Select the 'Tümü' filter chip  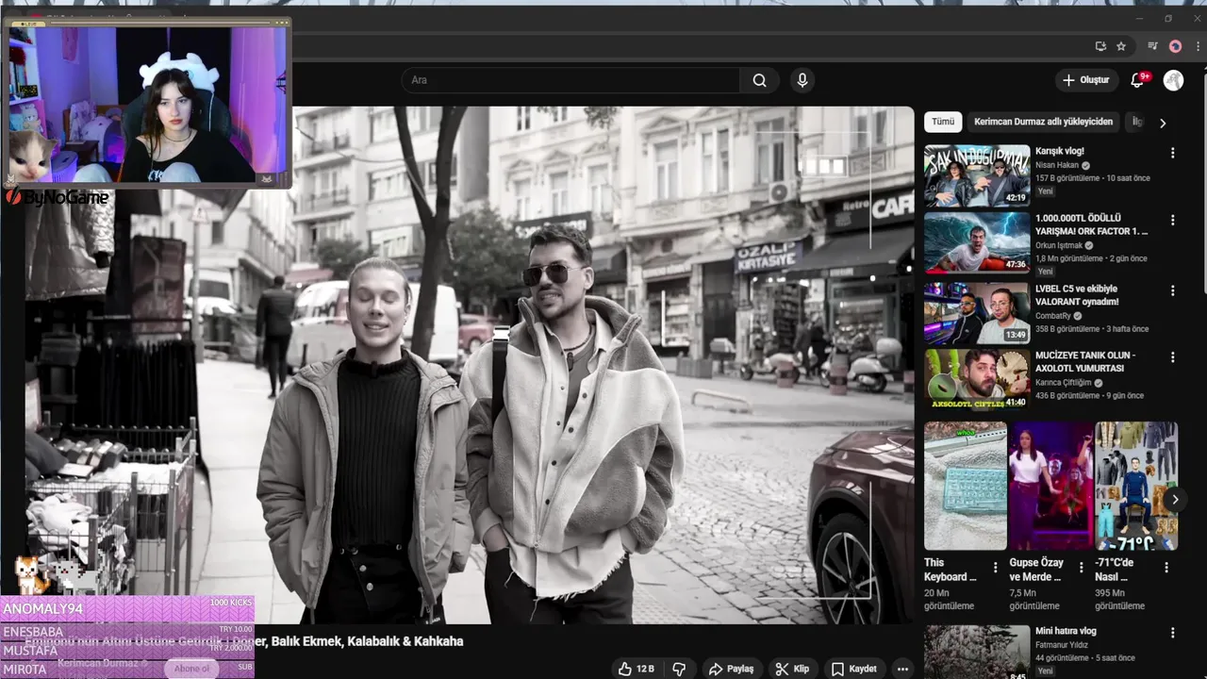943,122
